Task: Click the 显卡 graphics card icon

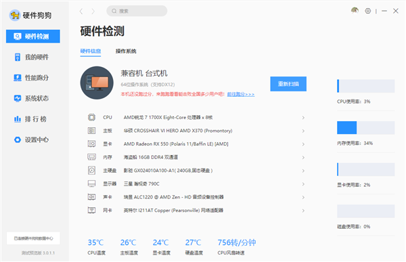Action: click(x=91, y=144)
